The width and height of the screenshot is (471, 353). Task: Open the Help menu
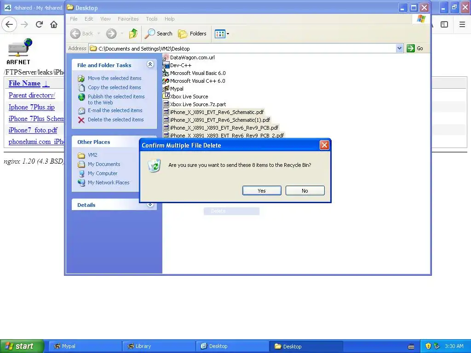[169, 19]
